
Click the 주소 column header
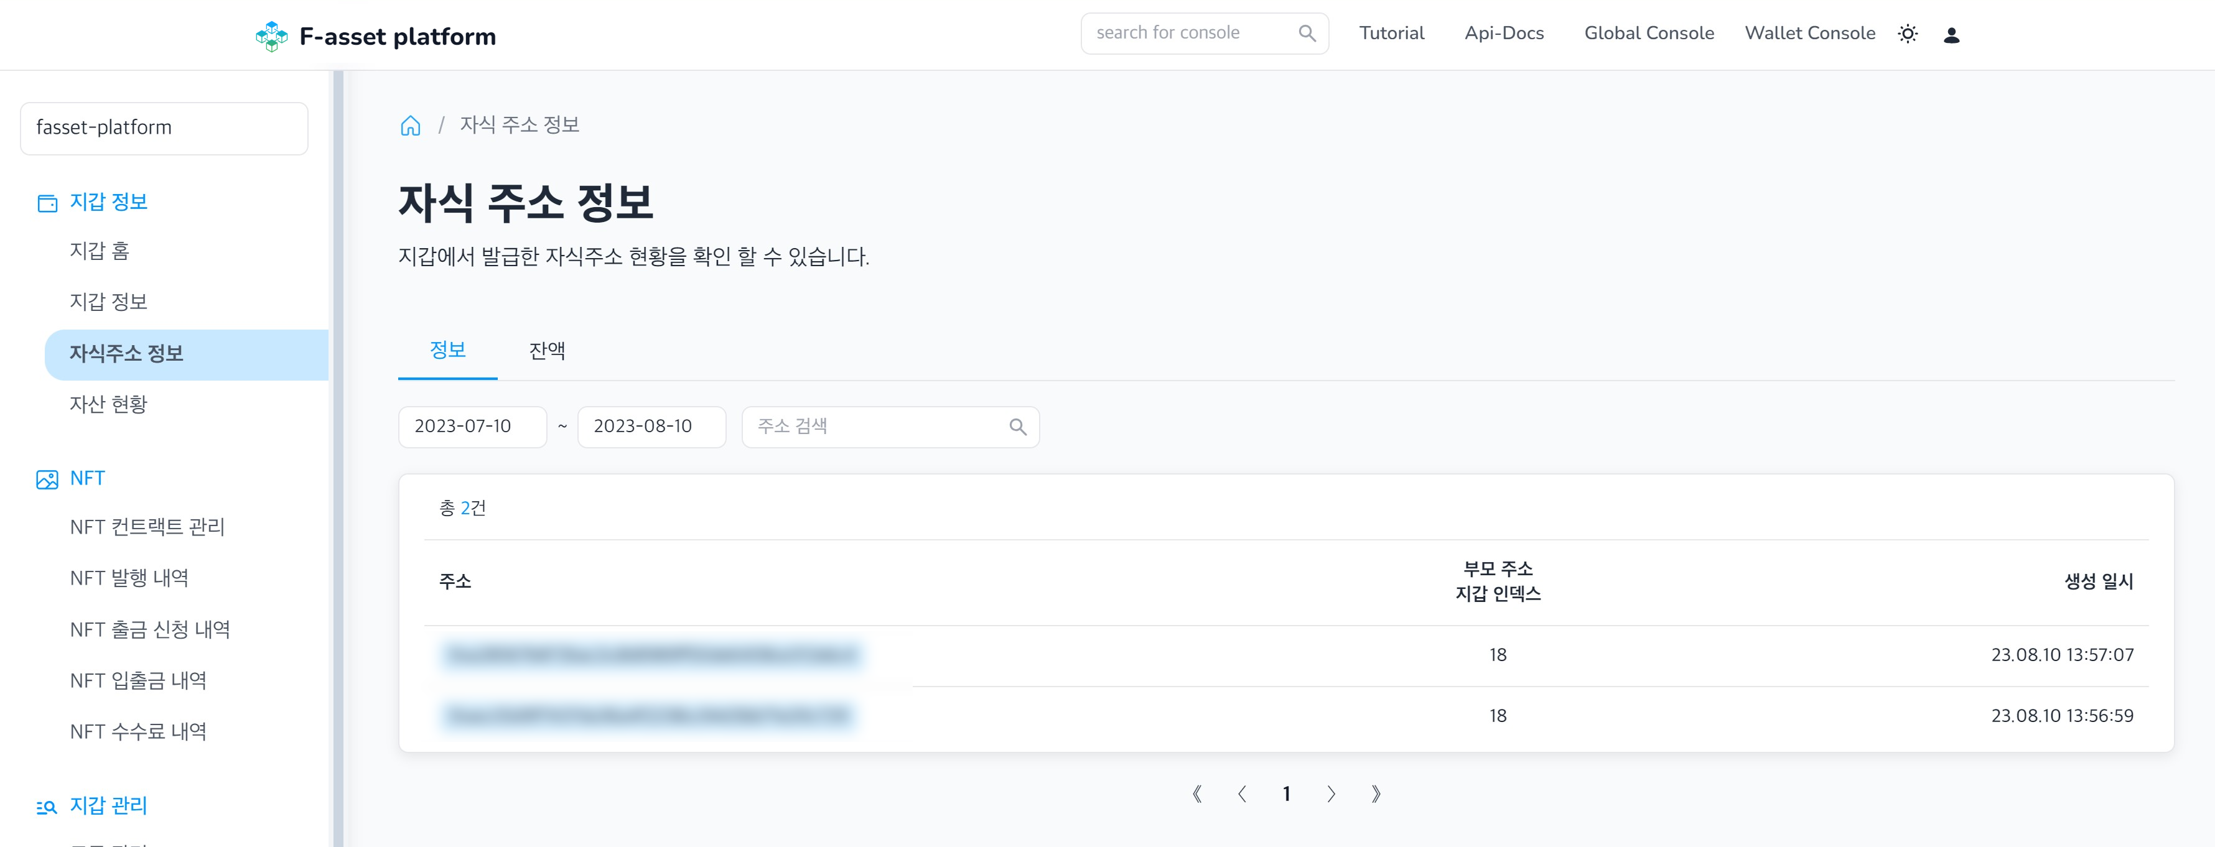click(x=455, y=581)
